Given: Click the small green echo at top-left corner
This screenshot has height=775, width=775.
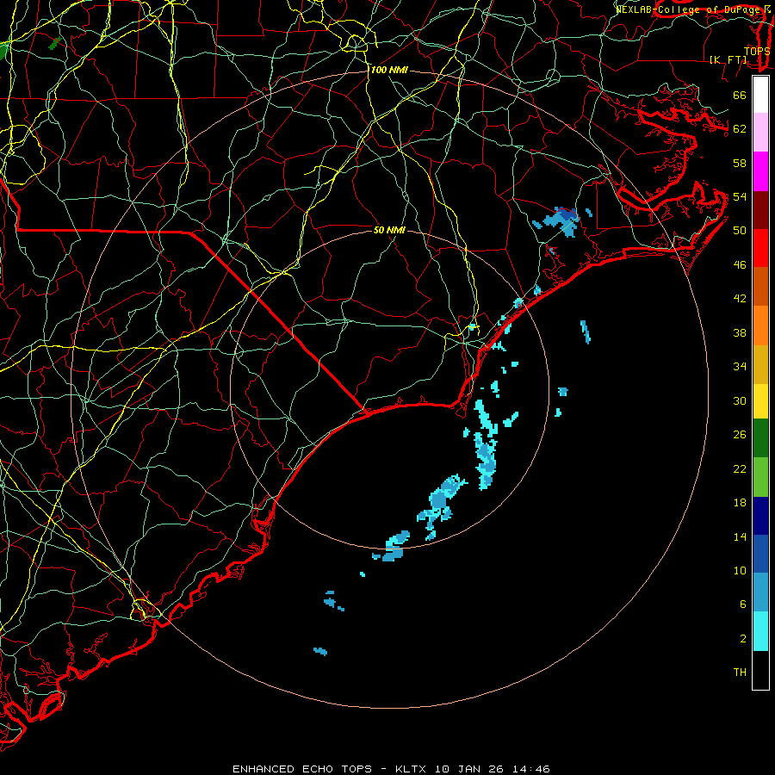Looking at the screenshot, I should [55, 43].
